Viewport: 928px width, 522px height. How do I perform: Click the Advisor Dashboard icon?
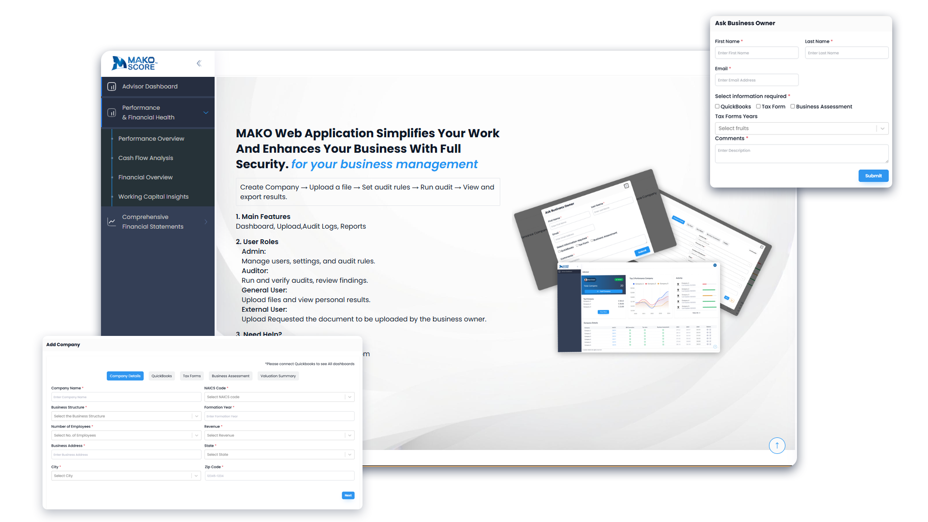tap(112, 87)
